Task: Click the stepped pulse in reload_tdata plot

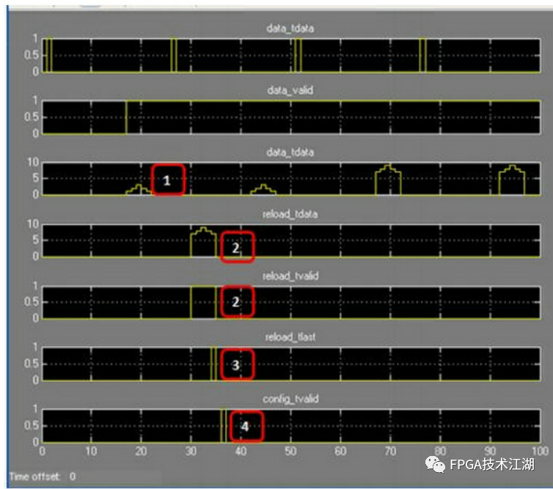Action: click(203, 242)
